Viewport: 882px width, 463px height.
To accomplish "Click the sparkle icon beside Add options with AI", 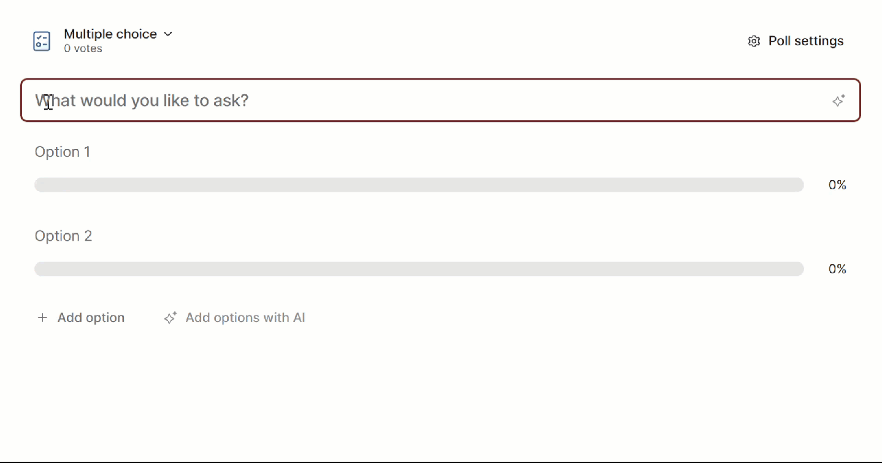I will point(171,317).
